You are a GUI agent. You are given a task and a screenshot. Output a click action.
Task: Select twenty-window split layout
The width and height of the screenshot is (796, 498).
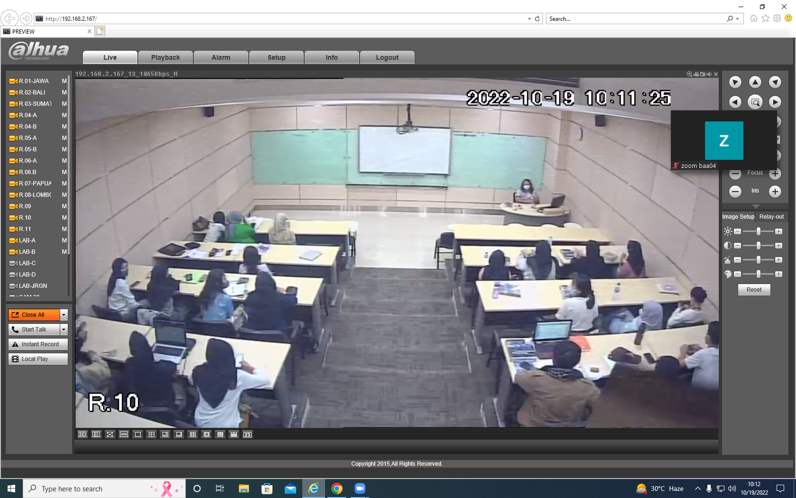(x=234, y=434)
